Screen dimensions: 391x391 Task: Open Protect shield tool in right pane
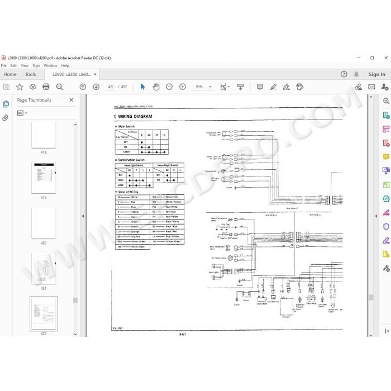(386, 226)
